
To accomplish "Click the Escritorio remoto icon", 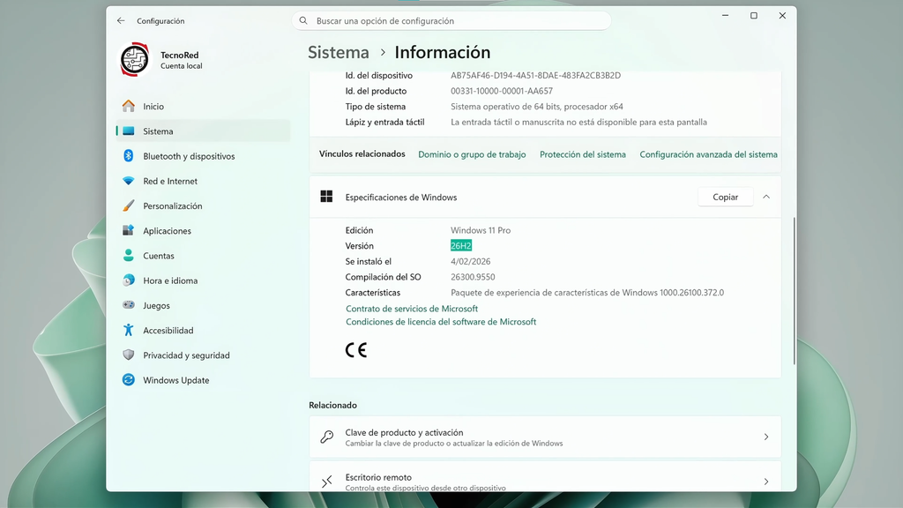I will click(326, 482).
